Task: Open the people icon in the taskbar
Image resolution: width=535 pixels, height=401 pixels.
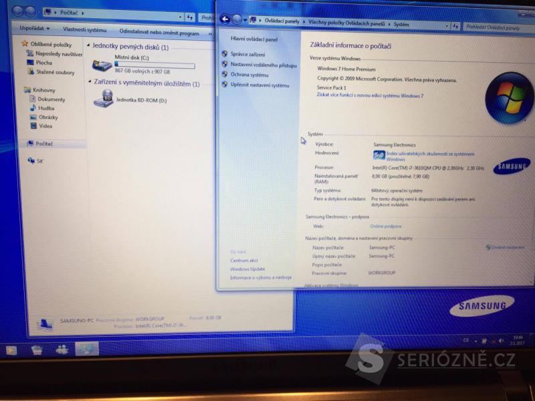Action: 62,349
